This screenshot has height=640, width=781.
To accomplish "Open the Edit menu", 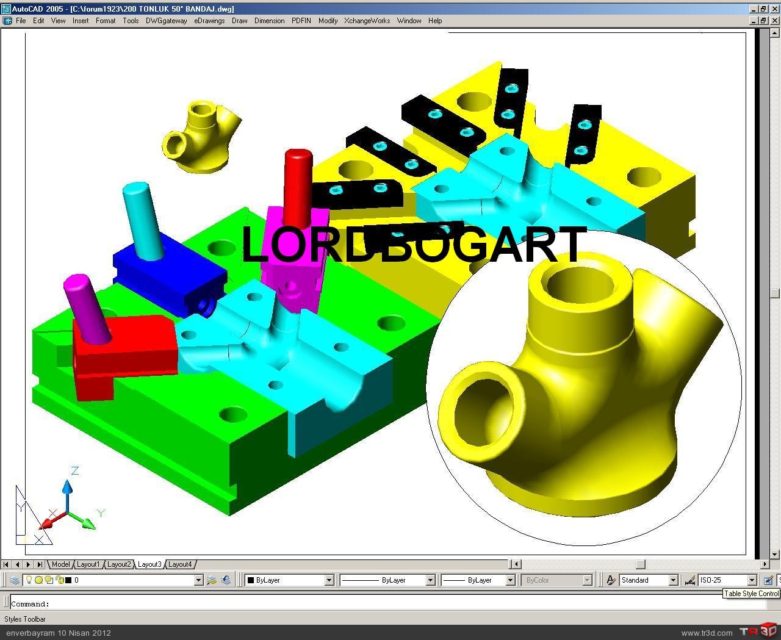I will [38, 21].
